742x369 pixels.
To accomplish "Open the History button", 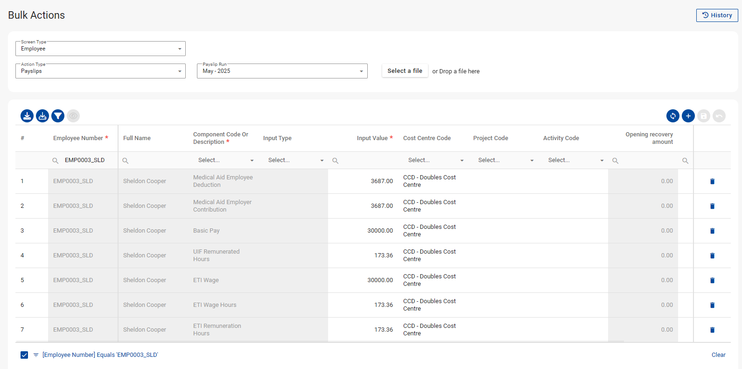I will click(717, 15).
